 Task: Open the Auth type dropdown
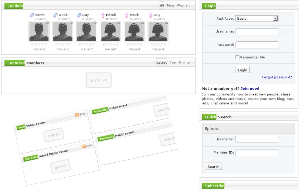click(257, 18)
